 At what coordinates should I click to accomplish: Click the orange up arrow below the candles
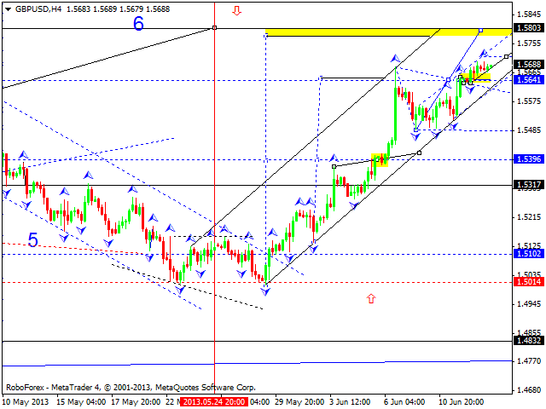pyautogui.click(x=371, y=298)
